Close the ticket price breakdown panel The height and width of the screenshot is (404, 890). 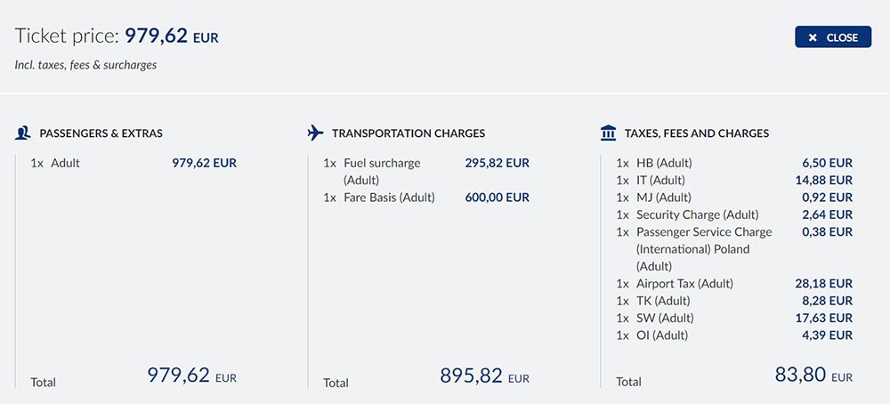point(833,37)
